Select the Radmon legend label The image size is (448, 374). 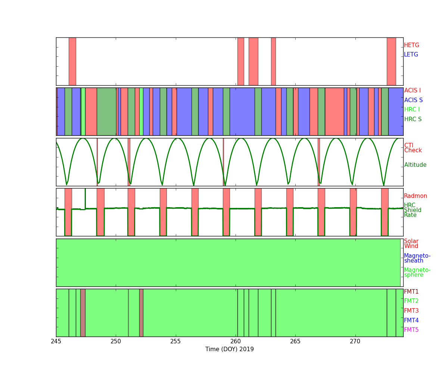point(415,196)
